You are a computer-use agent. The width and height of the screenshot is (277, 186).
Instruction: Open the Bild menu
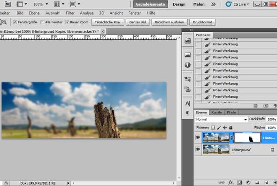(20, 13)
